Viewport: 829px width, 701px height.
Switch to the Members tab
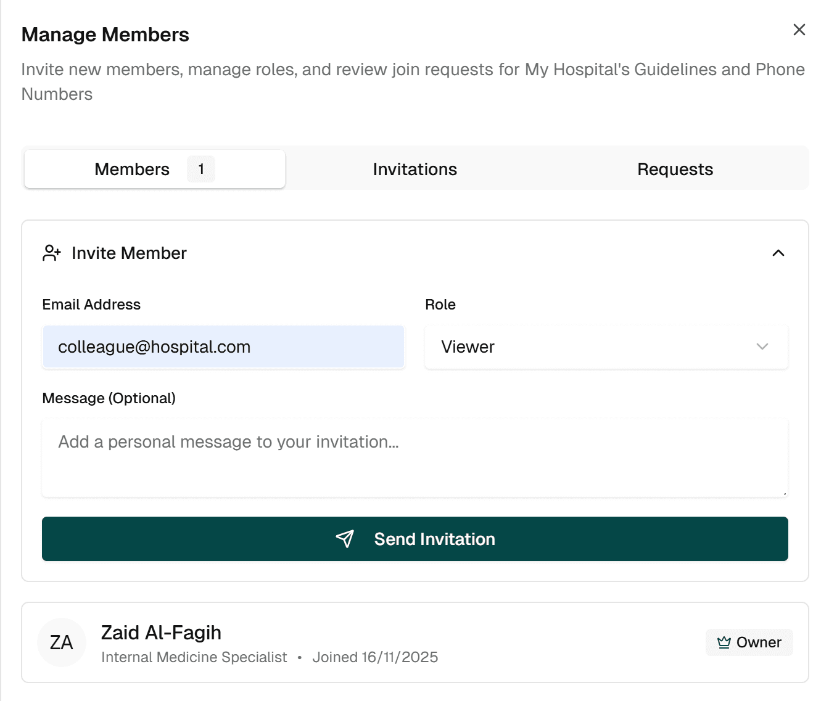click(132, 169)
